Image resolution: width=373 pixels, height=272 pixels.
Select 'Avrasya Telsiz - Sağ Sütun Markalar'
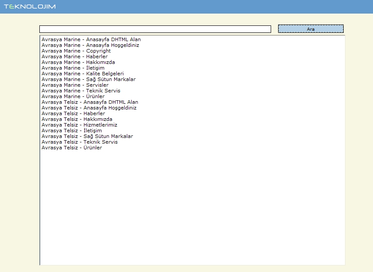point(87,137)
